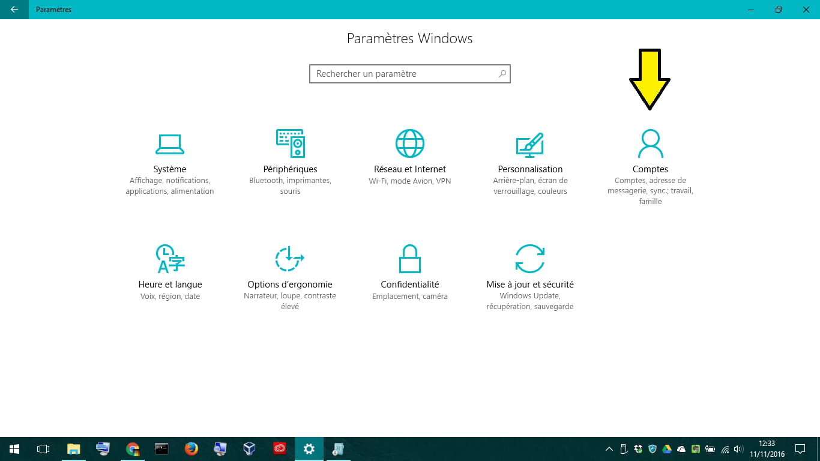Open the monitor taskbar icon beside Firefox
The height and width of the screenshot is (461, 820).
click(220, 449)
